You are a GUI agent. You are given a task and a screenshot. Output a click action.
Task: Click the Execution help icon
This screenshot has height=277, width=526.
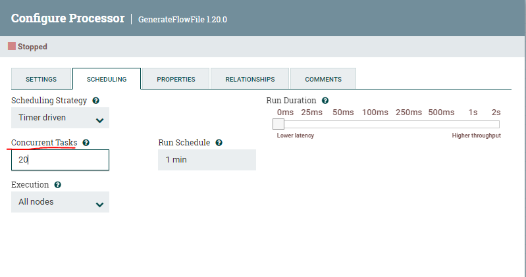[58, 185]
